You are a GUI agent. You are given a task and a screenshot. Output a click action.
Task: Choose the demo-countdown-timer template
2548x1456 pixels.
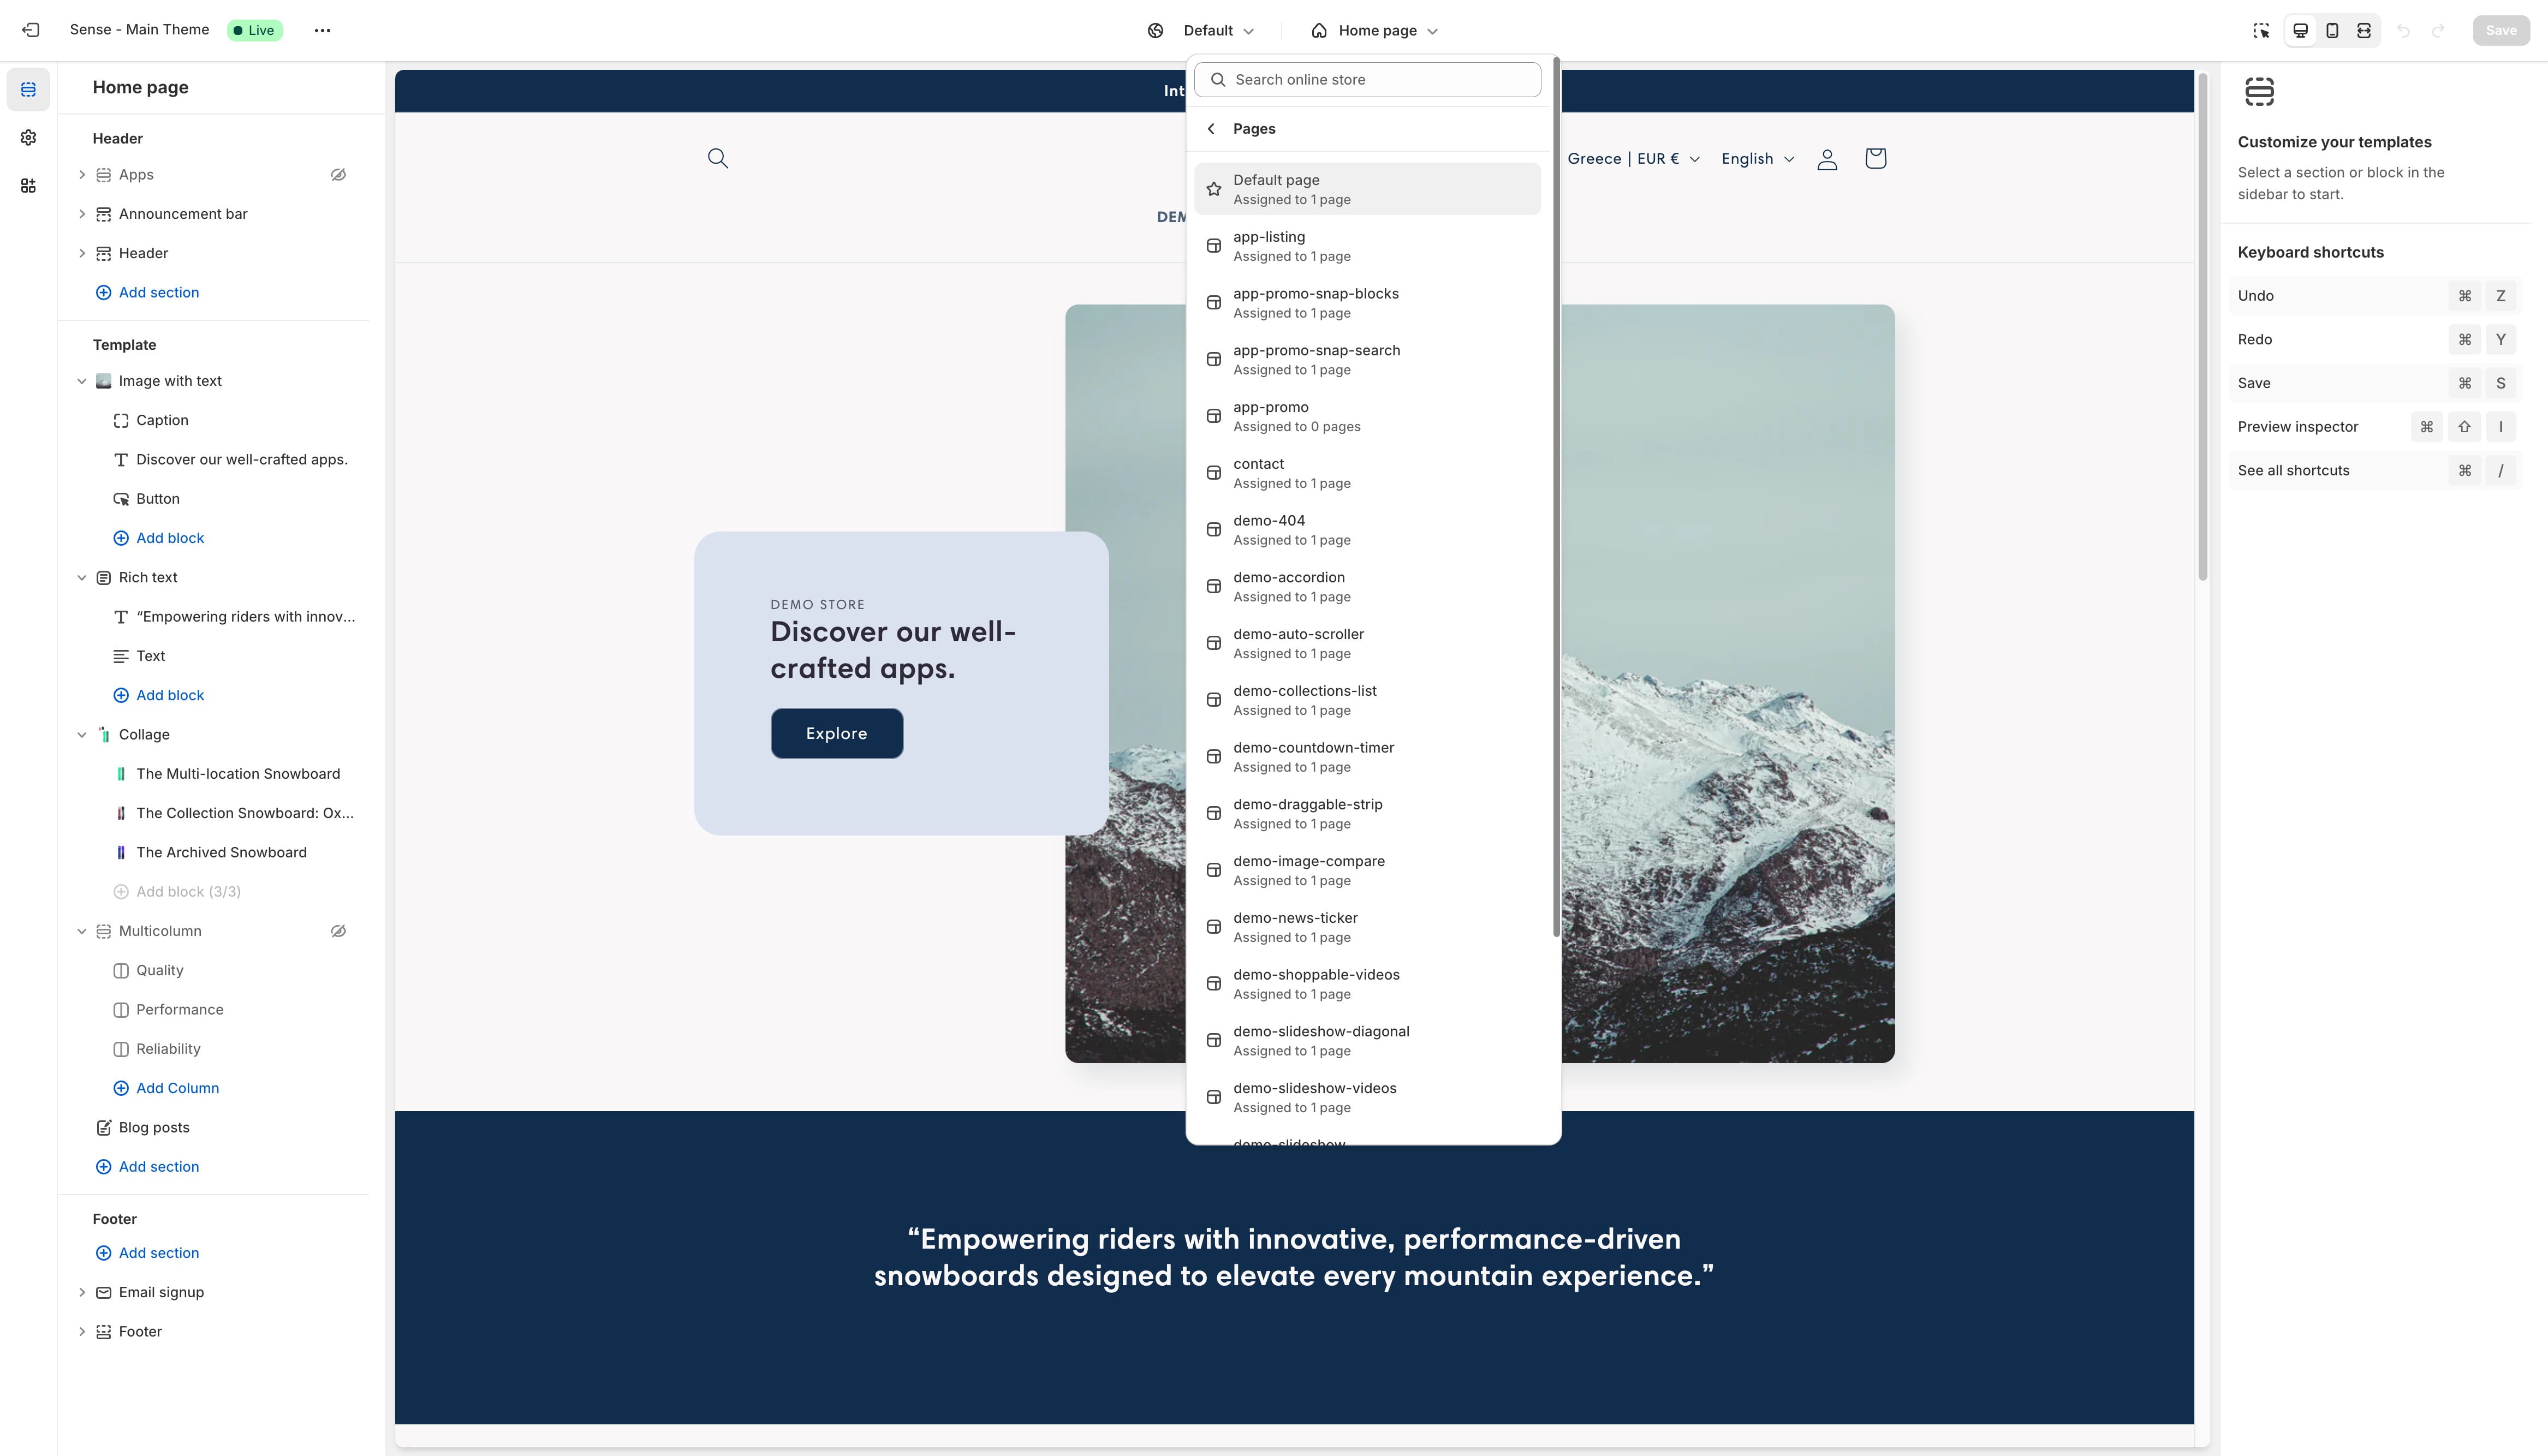point(1367,757)
